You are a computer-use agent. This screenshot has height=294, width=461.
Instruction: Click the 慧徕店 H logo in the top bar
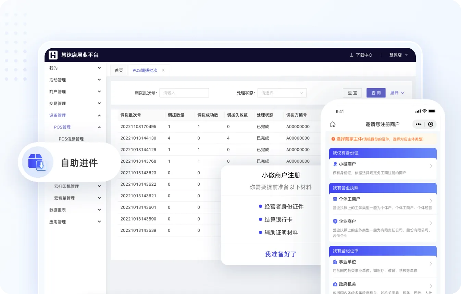pyautogui.click(x=53, y=55)
